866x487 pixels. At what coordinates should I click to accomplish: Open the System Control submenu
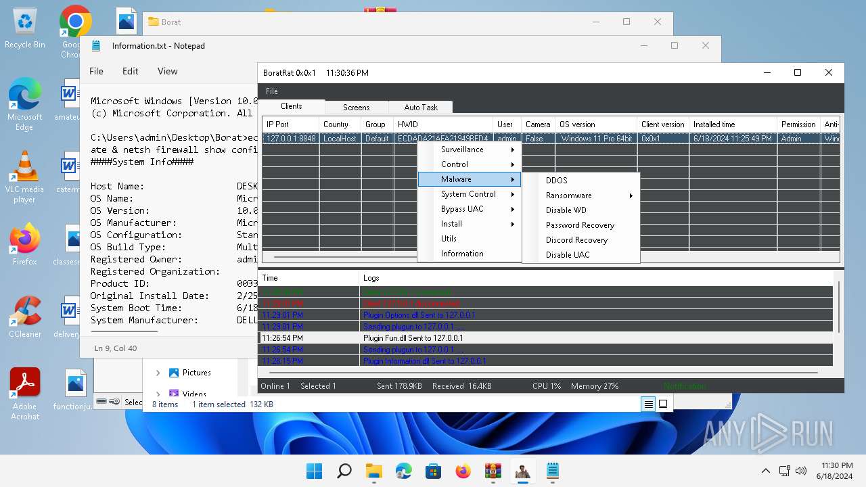pos(470,194)
